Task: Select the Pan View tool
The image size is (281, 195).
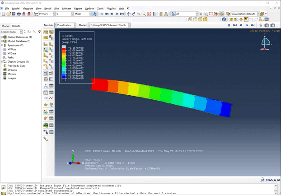Action: pyautogui.click(x=129, y=14)
